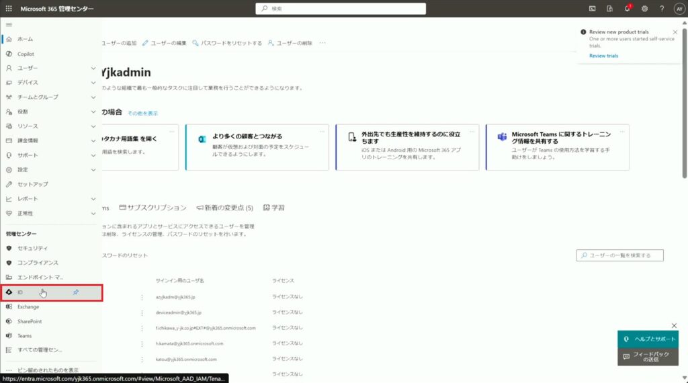Expand the Settings (設定) sidebar section
The image size is (688, 383).
pos(93,170)
